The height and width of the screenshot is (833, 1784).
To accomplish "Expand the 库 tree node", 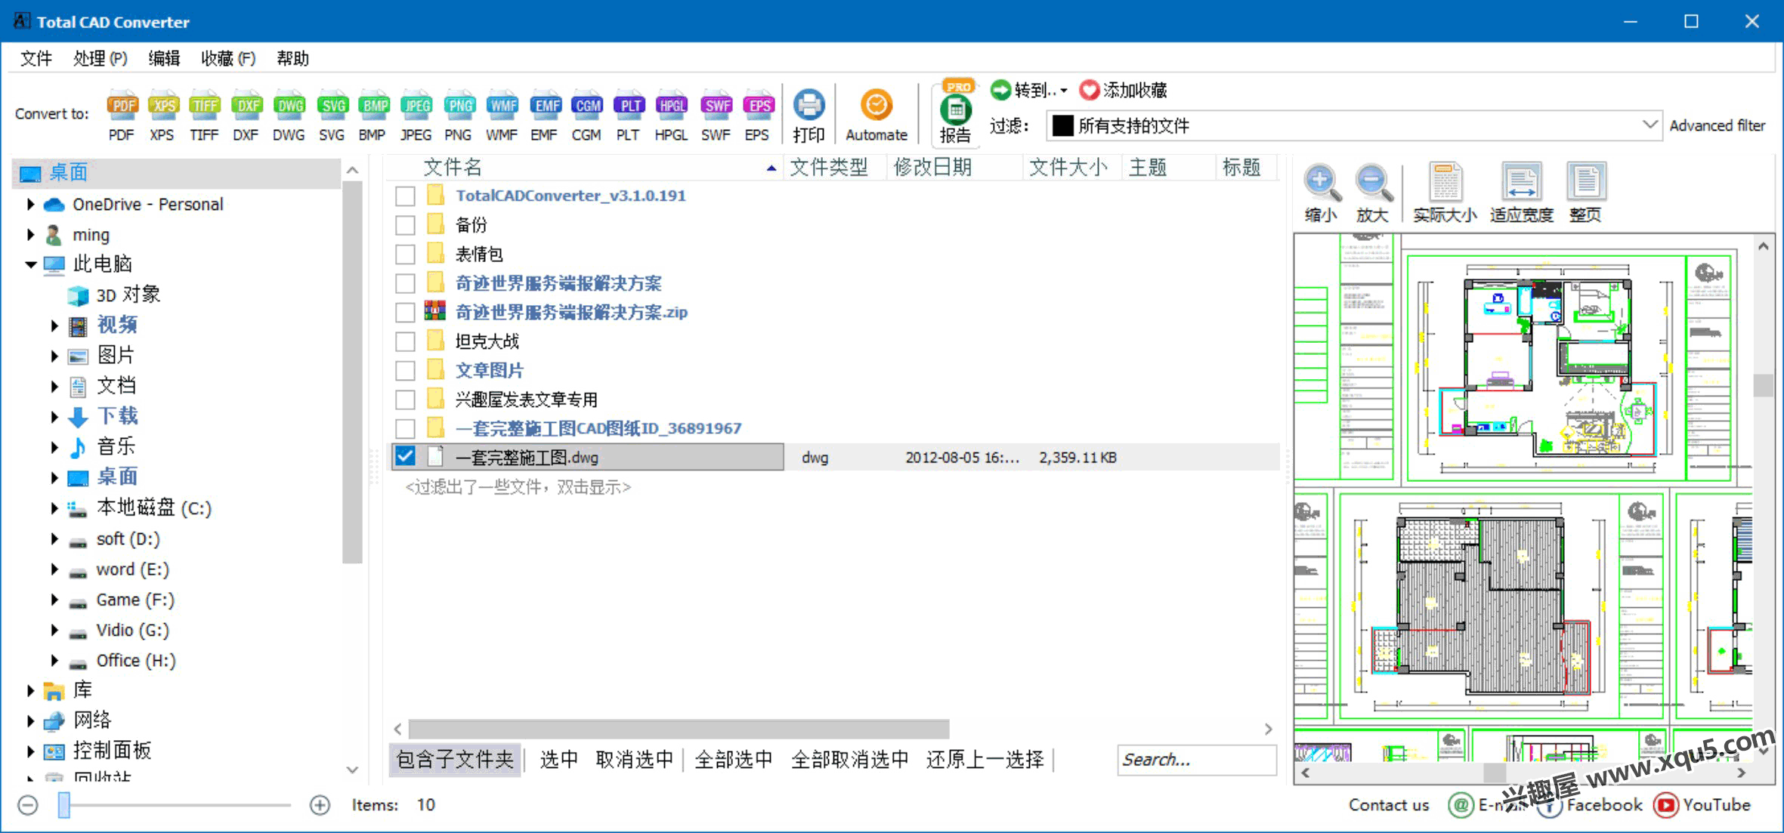I will click(30, 690).
